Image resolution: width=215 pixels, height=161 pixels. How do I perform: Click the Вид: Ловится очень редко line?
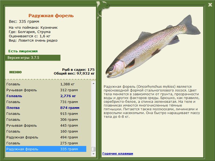tap(33, 41)
